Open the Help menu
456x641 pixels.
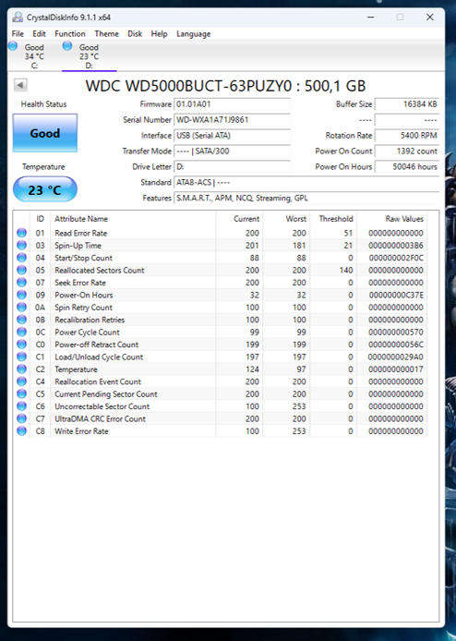(159, 34)
